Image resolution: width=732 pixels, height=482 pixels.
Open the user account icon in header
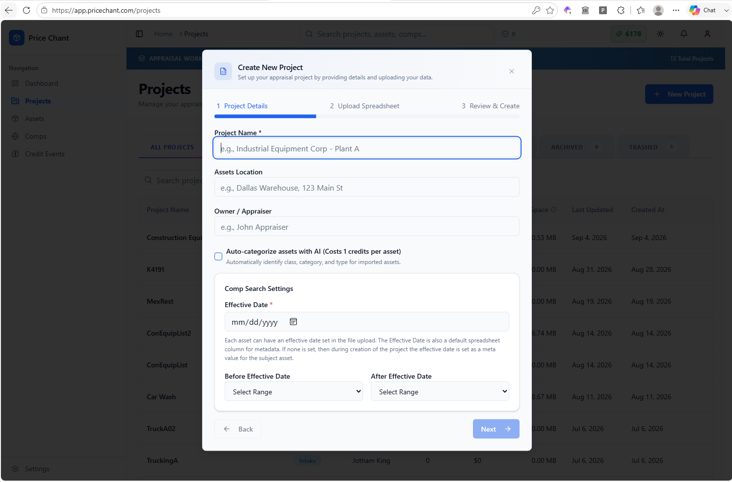707,34
